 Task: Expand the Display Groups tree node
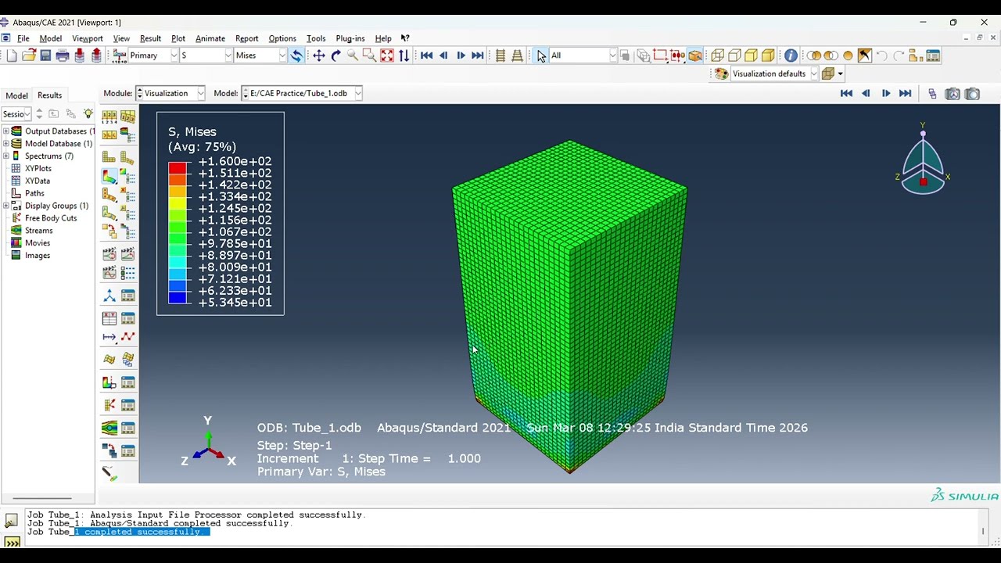pos(6,206)
